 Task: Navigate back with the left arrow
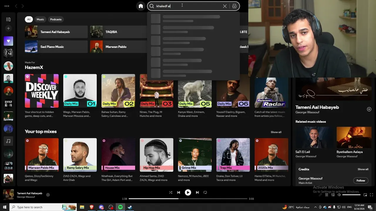tap(16, 6)
